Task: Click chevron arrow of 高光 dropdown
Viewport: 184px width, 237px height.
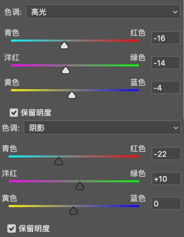Action: coord(175,12)
